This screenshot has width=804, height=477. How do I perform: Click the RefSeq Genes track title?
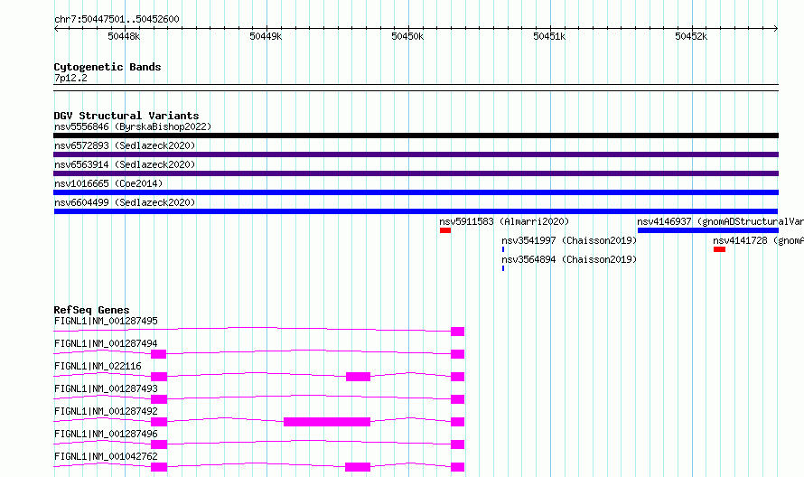pos(91,310)
